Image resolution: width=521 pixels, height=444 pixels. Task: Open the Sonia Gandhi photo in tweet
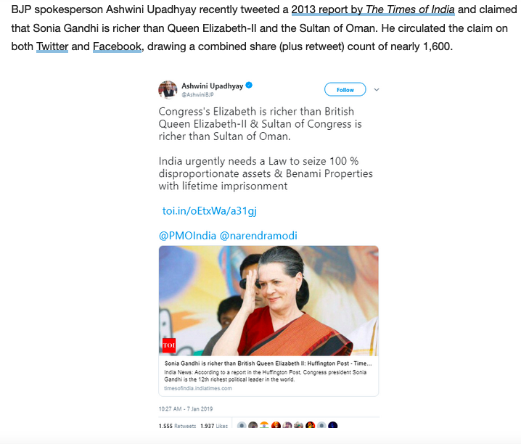[x=268, y=301]
